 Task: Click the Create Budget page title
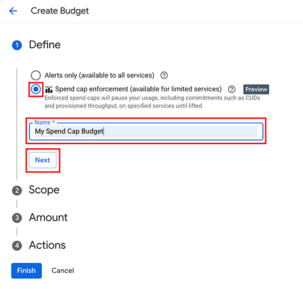tap(60, 11)
